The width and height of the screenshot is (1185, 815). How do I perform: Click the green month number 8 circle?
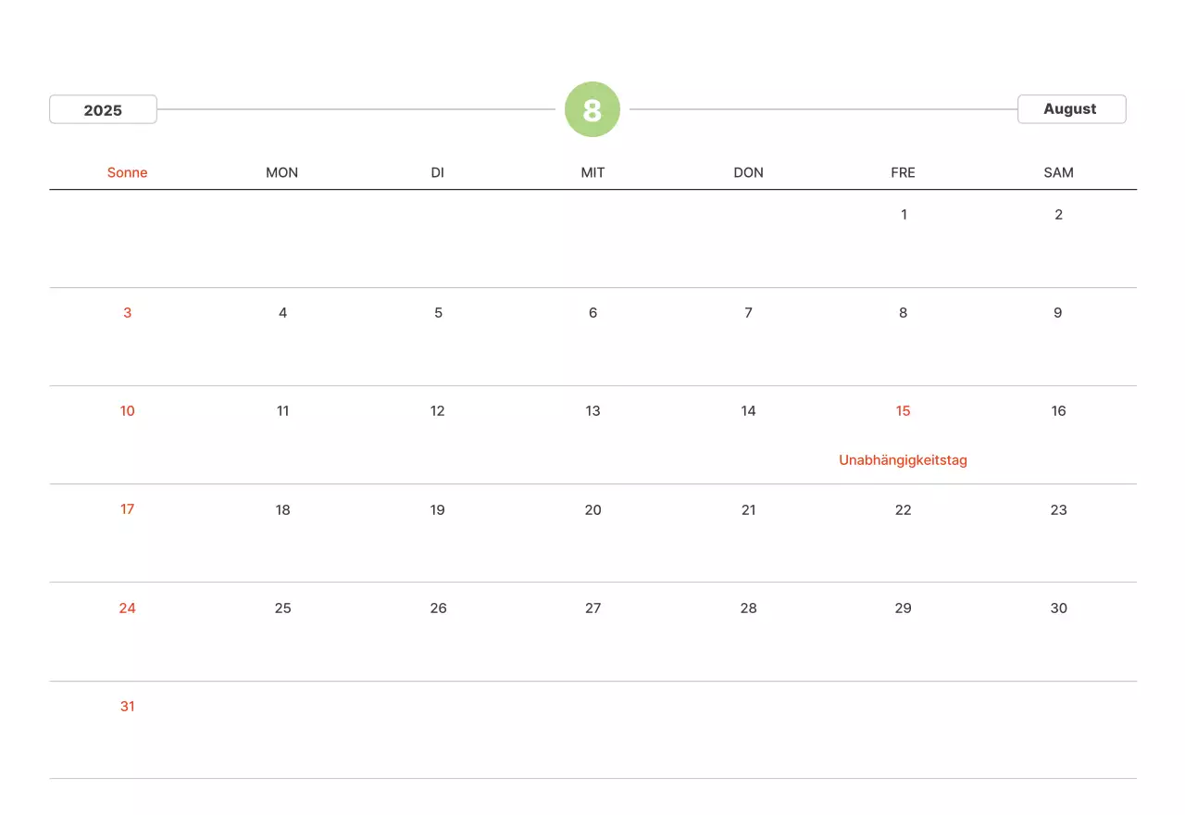tap(592, 109)
